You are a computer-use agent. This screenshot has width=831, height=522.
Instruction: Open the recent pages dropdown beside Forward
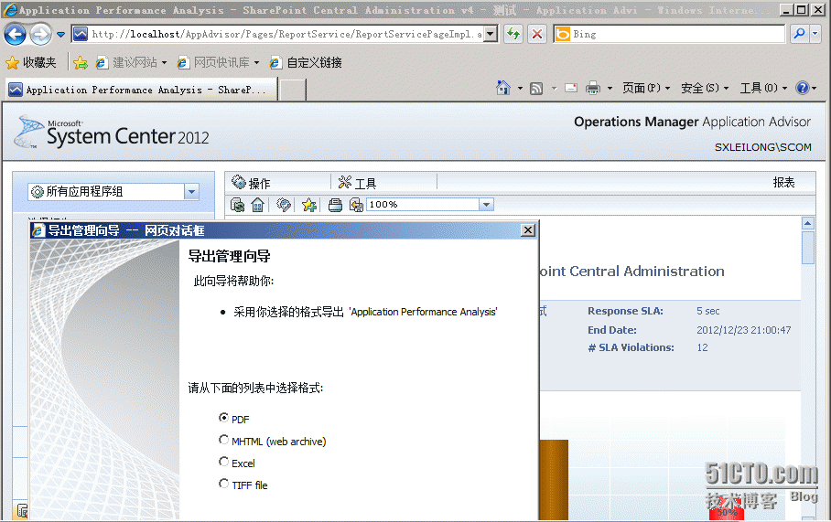[x=61, y=35]
